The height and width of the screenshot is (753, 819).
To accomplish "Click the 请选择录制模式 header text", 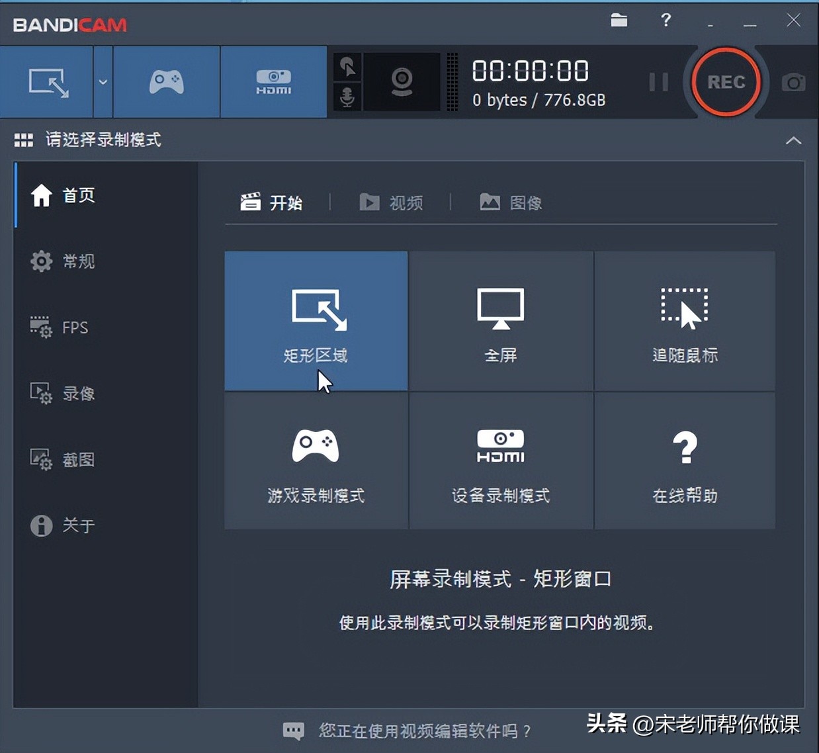I will (x=103, y=140).
